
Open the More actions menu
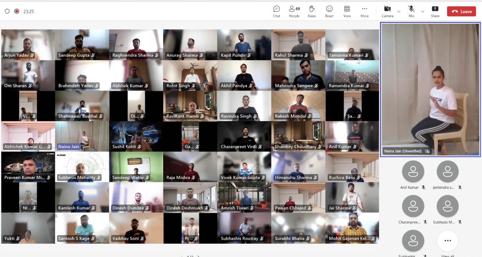tap(364, 11)
